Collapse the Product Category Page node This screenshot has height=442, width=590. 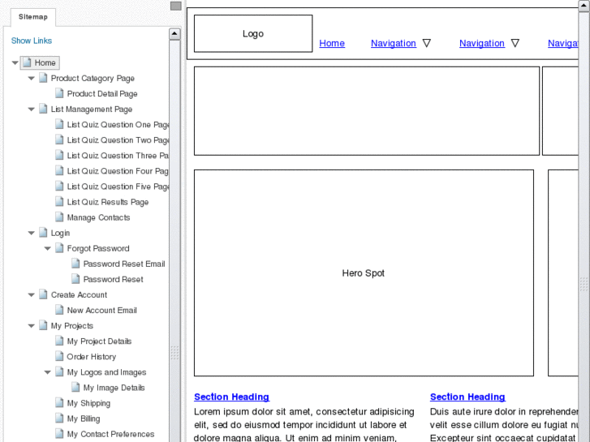click(x=31, y=78)
